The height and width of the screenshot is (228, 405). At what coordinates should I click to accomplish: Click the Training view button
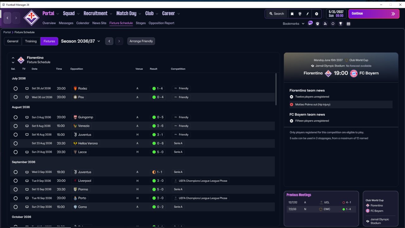31,41
